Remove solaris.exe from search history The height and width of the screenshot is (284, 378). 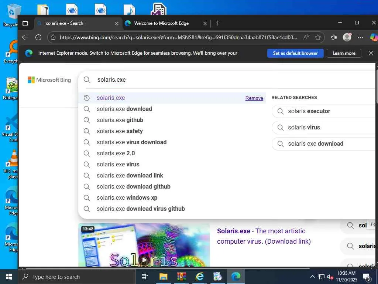[254, 98]
